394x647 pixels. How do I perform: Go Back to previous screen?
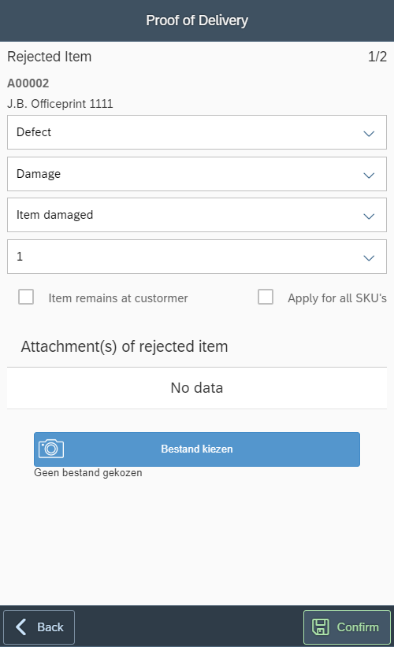(x=39, y=627)
